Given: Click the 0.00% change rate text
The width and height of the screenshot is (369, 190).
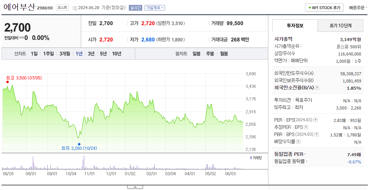Looking at the screenshot, I should 41,38.
